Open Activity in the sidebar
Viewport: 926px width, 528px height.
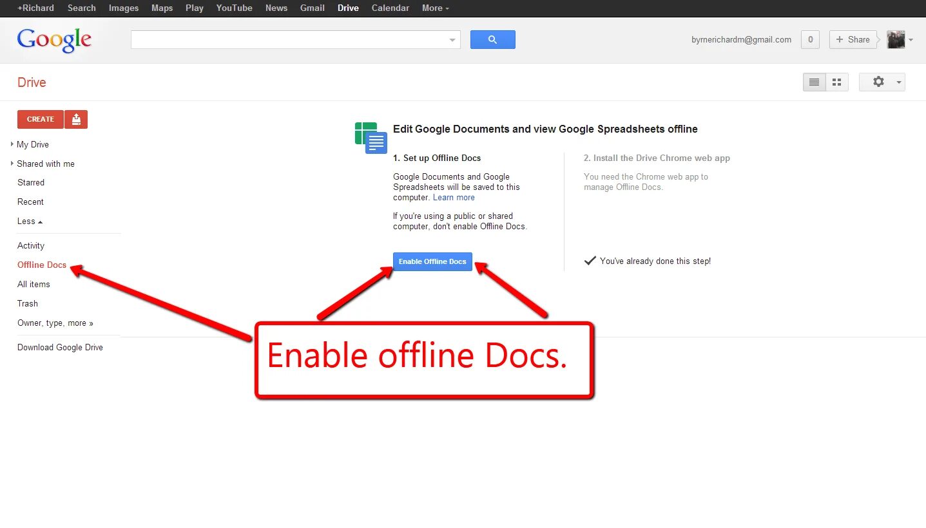[x=31, y=246]
